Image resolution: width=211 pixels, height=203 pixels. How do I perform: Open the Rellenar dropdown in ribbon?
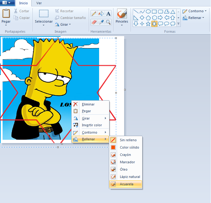(193, 18)
